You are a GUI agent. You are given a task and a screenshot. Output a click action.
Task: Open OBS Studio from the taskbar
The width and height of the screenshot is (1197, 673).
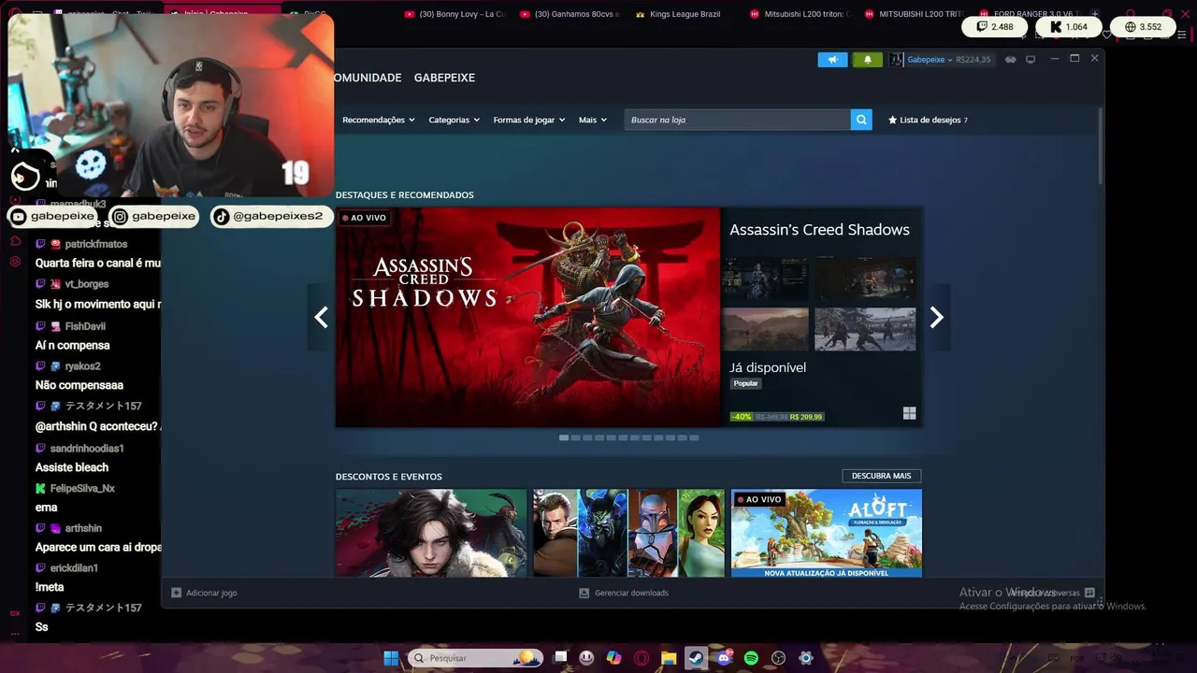coord(778,658)
